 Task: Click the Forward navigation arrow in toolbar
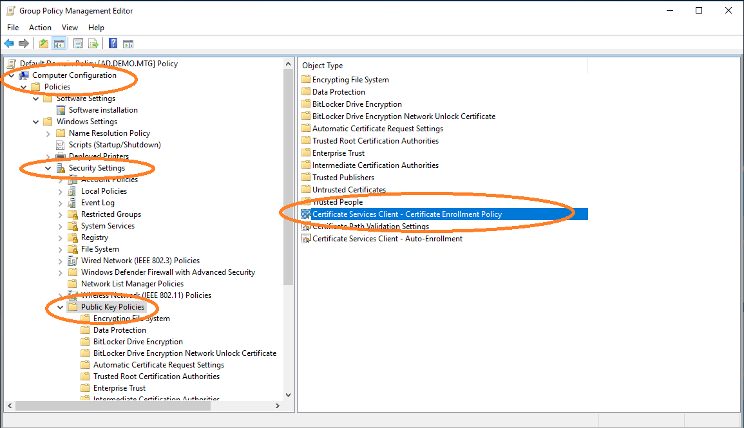(x=24, y=43)
